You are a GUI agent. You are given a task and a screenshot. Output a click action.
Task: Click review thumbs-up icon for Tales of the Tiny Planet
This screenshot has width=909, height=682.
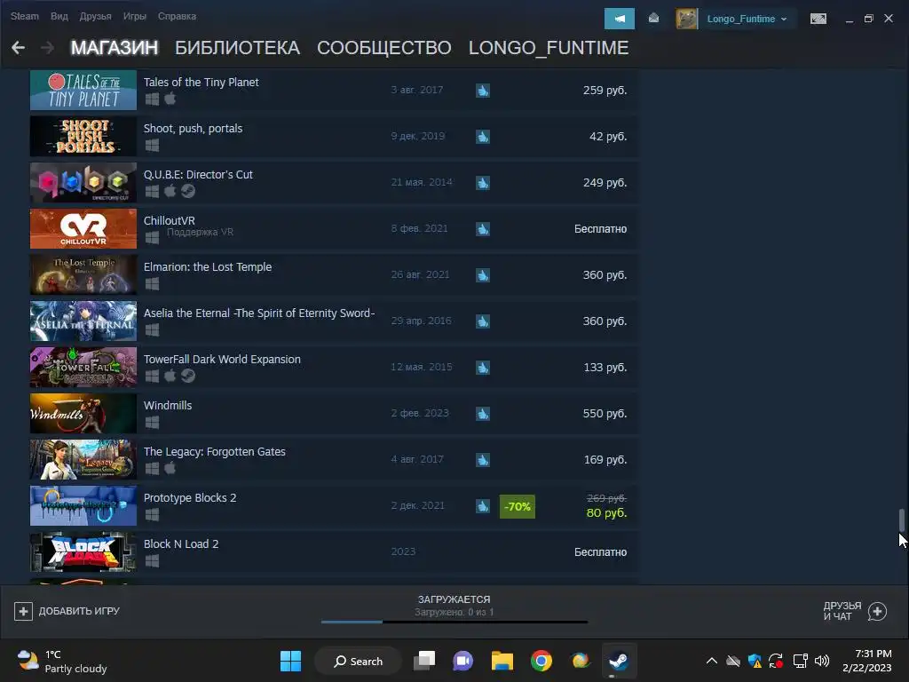click(482, 91)
